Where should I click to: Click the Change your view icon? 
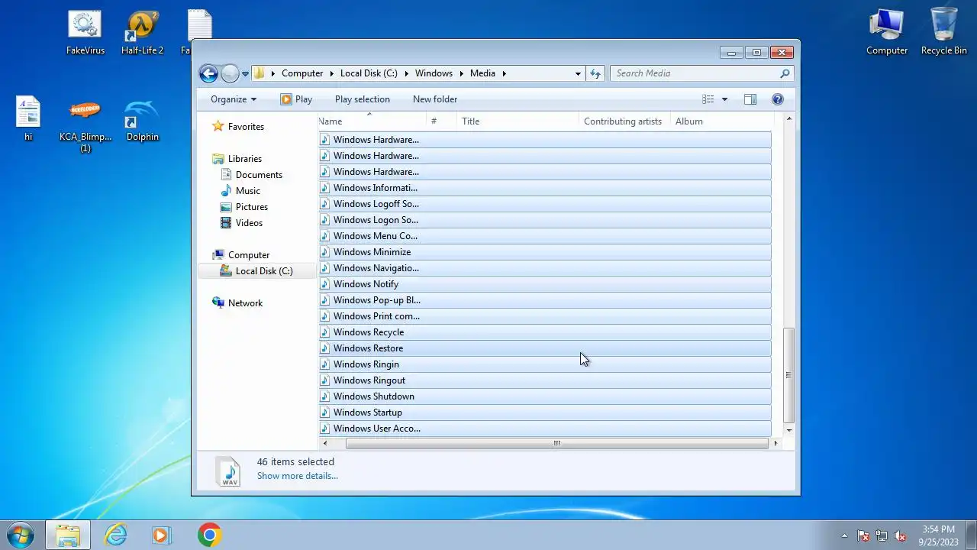coord(708,99)
